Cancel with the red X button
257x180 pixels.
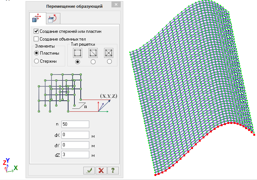pos(101,171)
